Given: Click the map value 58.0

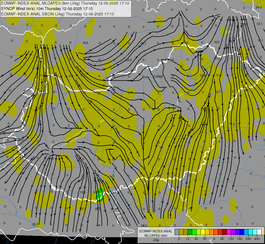Looking at the screenshot, I should 144,226.
